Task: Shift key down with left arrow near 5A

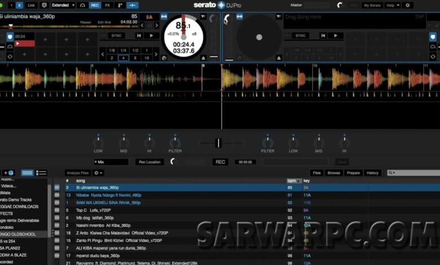Action: [142, 25]
